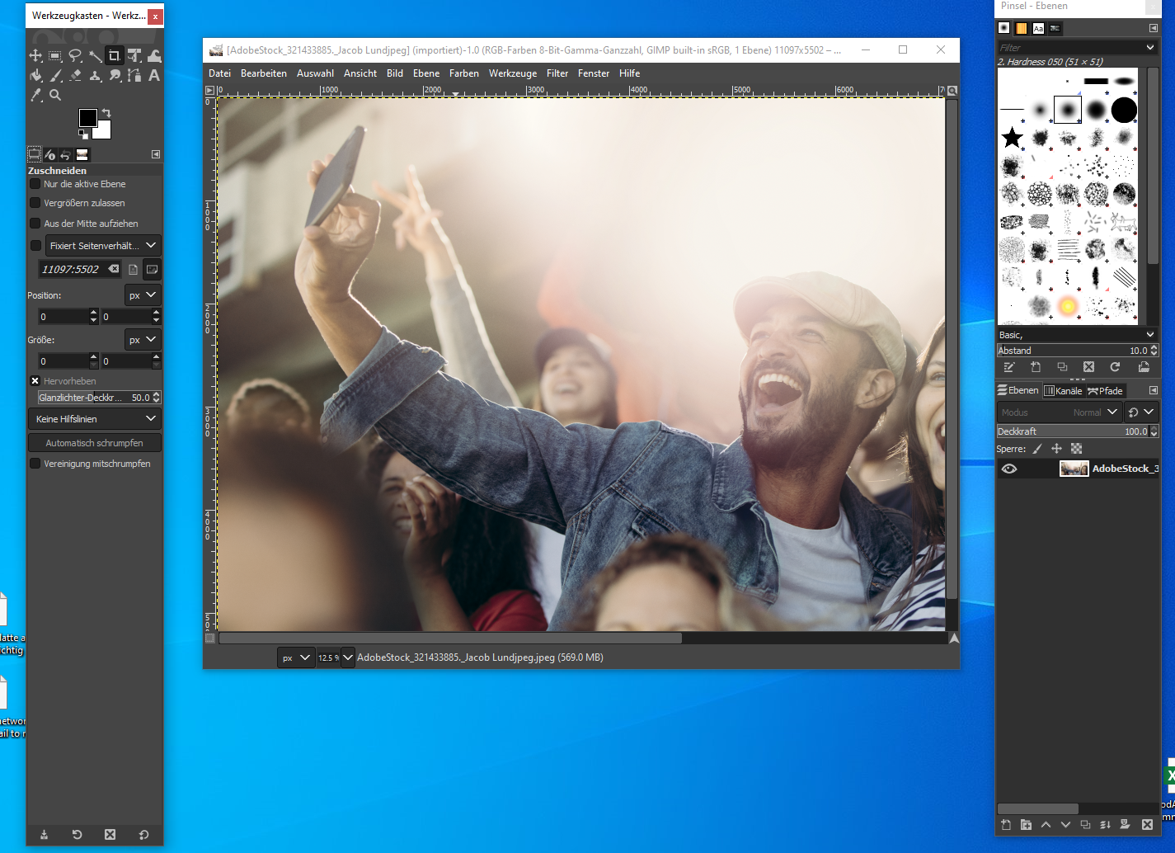Pick the Color Picker eyedropper tool

click(35, 96)
